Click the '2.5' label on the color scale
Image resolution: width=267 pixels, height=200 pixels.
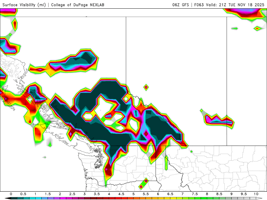tap(72, 194)
